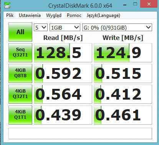Expand the test size dropdown showing 1GiB
The image size is (159, 145).
click(65, 27)
